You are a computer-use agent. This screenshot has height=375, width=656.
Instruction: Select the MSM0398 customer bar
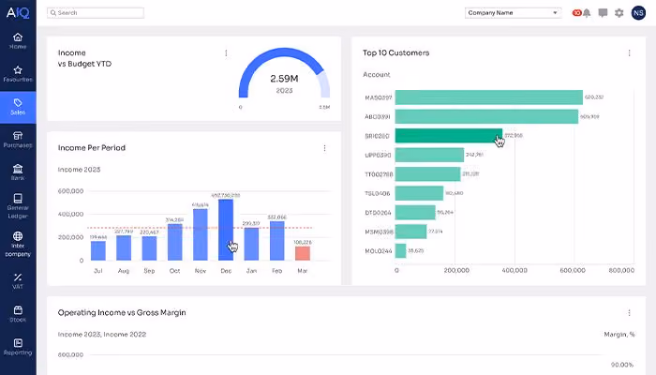point(410,232)
